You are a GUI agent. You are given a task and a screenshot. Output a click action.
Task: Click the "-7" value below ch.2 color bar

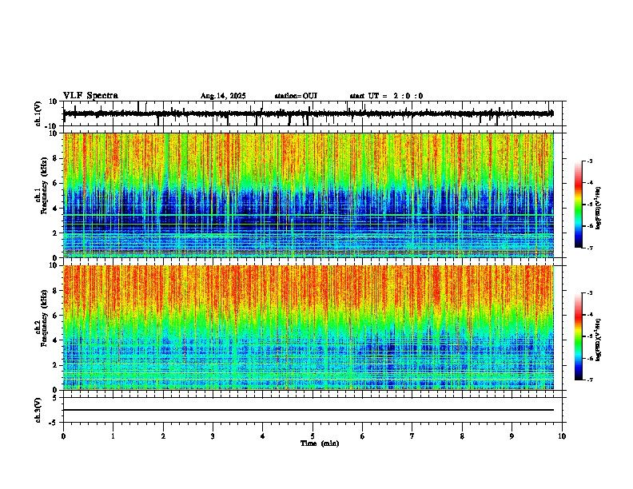click(x=589, y=380)
